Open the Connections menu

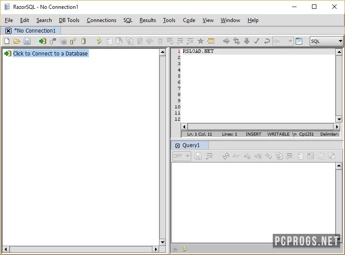click(x=101, y=20)
